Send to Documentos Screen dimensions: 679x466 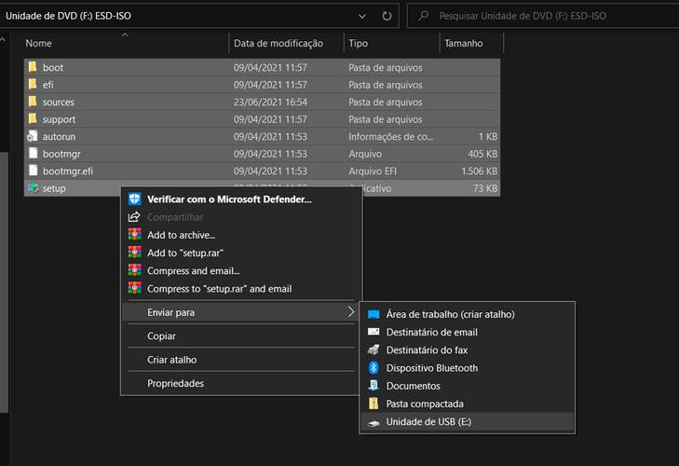click(x=468, y=386)
